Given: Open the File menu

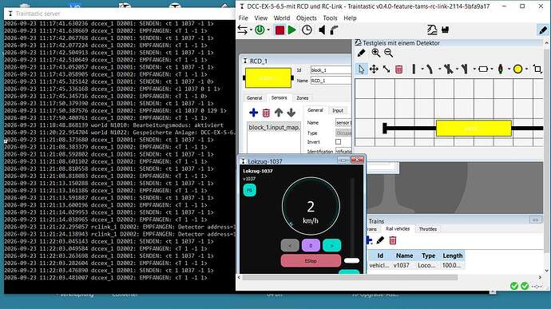Looking at the screenshot, I should (x=244, y=18).
